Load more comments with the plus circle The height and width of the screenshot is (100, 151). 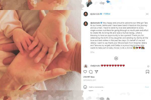coord(116,58)
